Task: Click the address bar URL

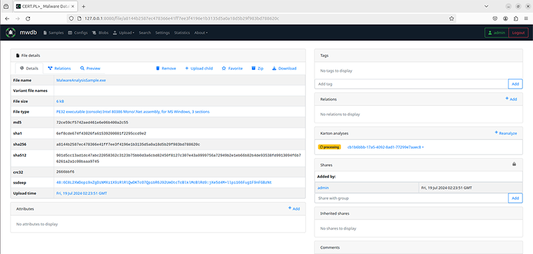Action: [x=182, y=19]
